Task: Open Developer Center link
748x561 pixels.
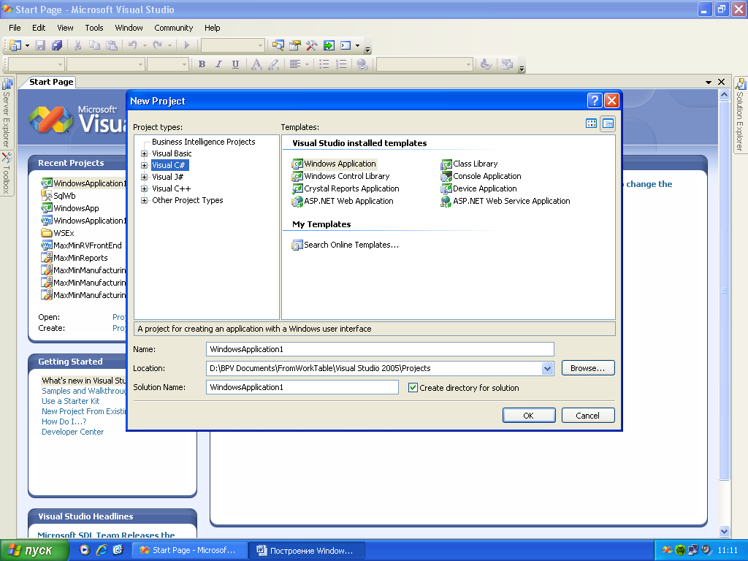Action: [72, 432]
